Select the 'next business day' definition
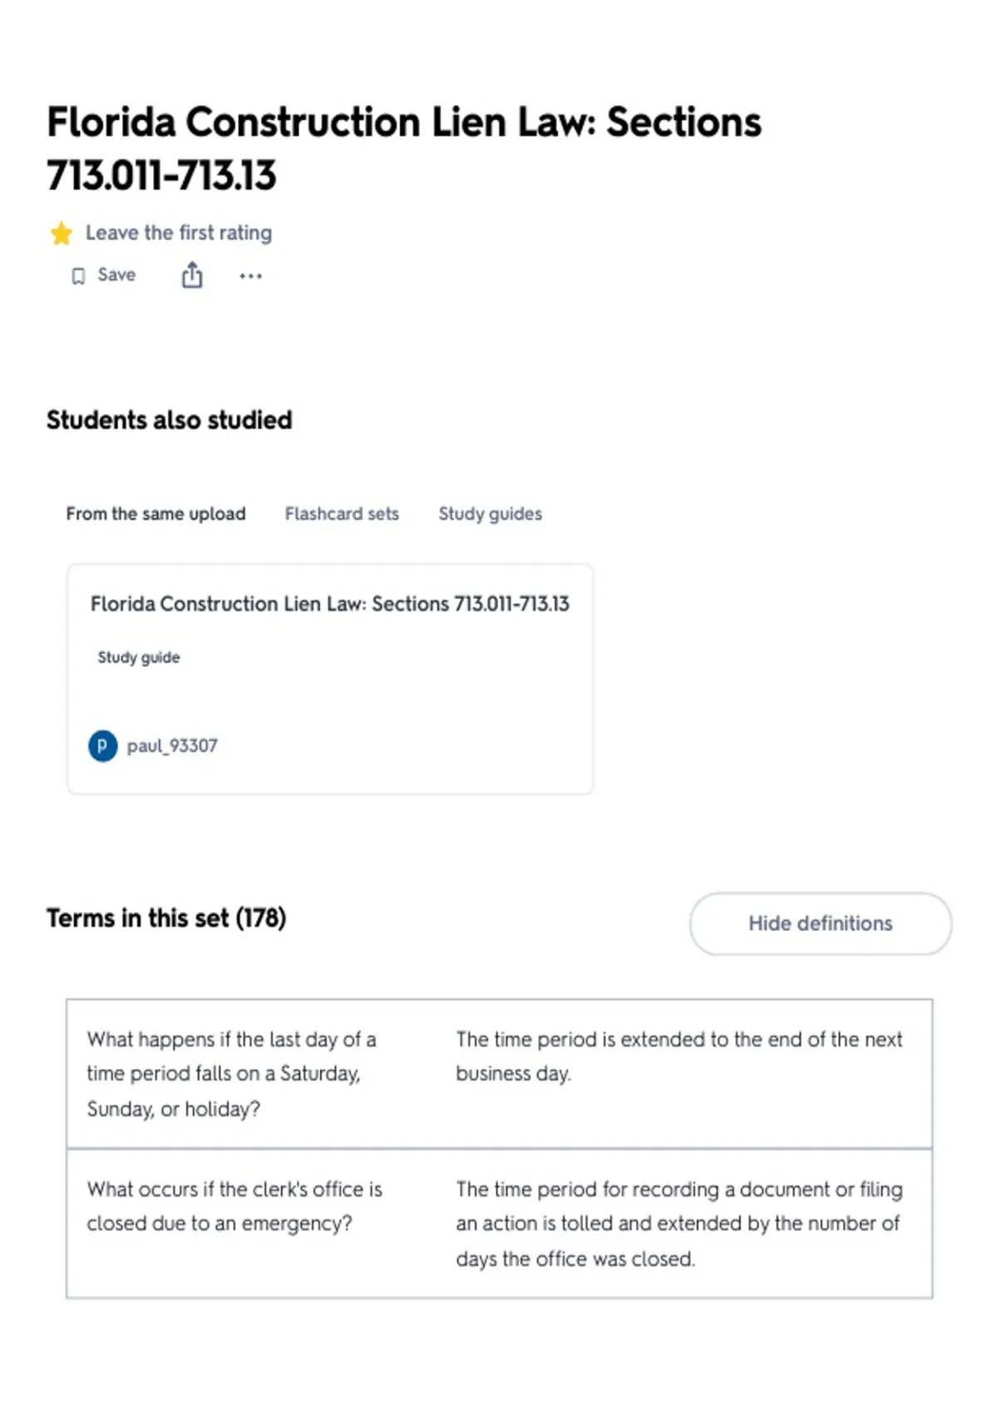The image size is (998, 1414). point(679,1056)
